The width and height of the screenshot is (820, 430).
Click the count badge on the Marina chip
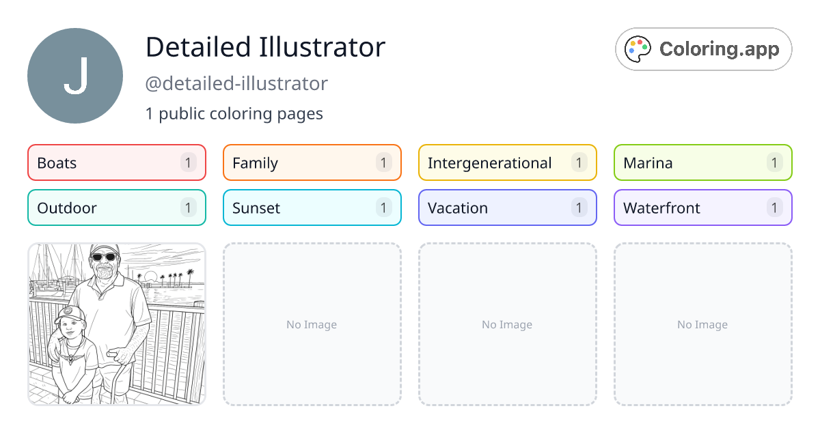pos(774,162)
